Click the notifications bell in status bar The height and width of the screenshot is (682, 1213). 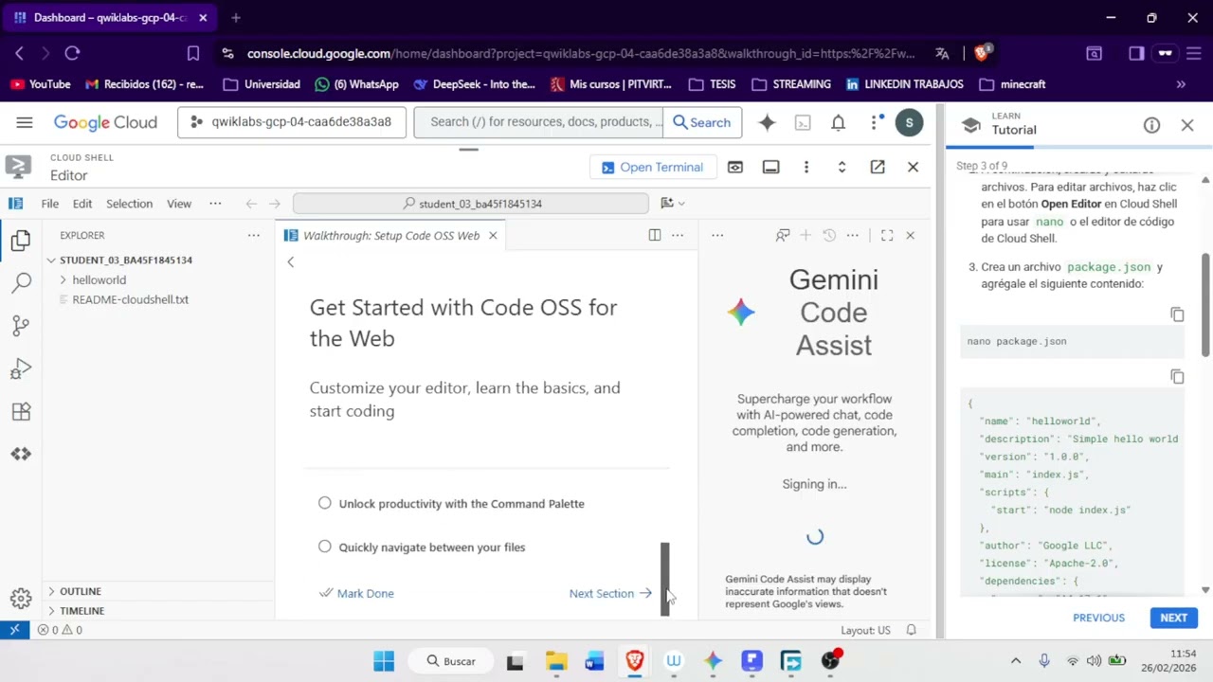tap(911, 630)
